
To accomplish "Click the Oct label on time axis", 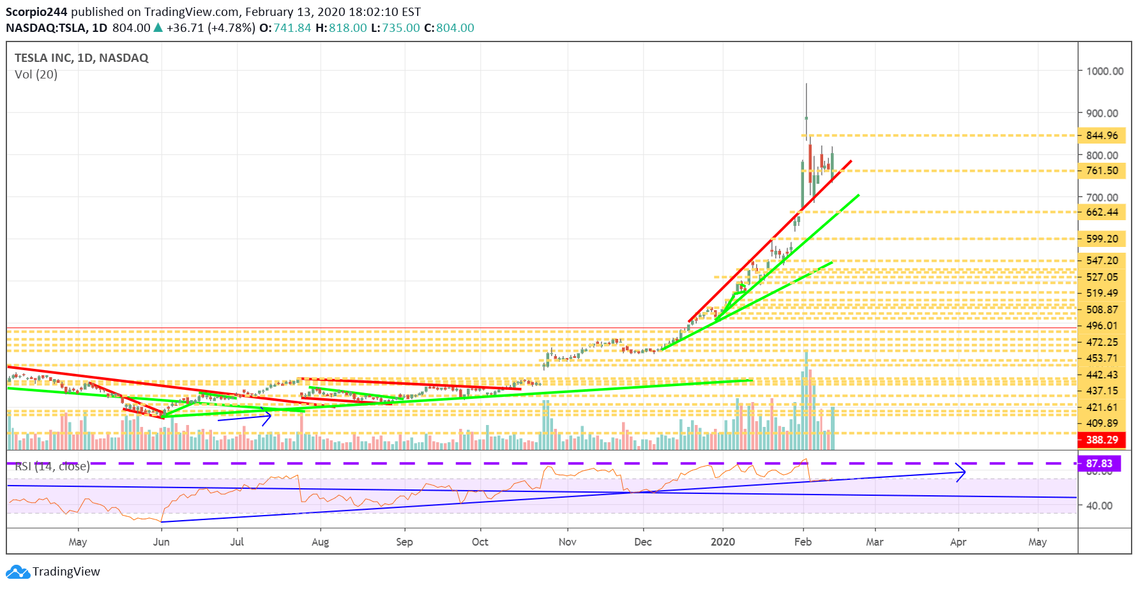I will (480, 542).
